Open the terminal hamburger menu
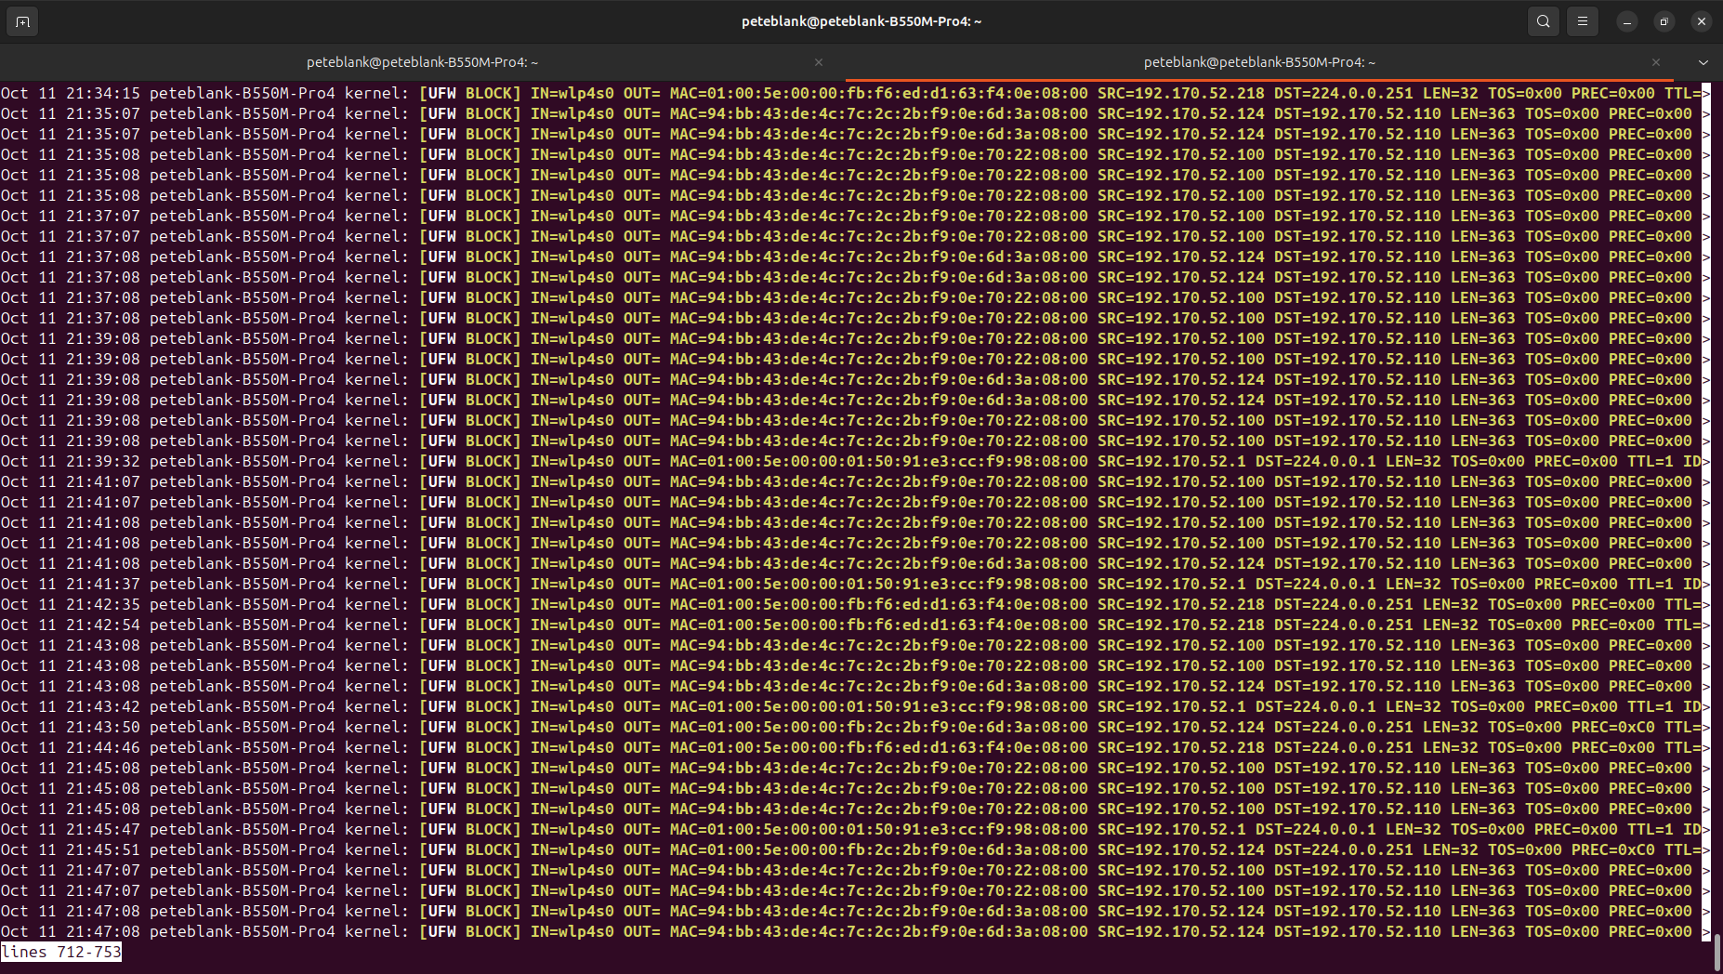 [x=1583, y=21]
